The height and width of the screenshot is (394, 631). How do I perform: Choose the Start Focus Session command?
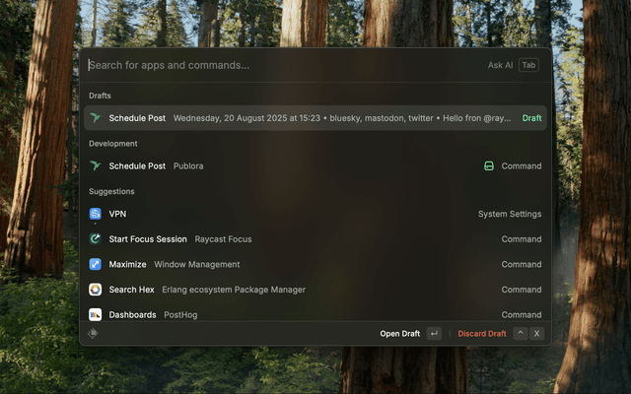click(x=315, y=239)
